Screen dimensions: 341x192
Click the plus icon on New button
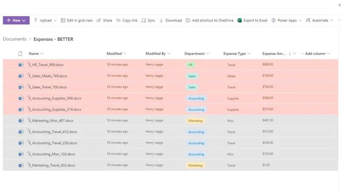9,20
